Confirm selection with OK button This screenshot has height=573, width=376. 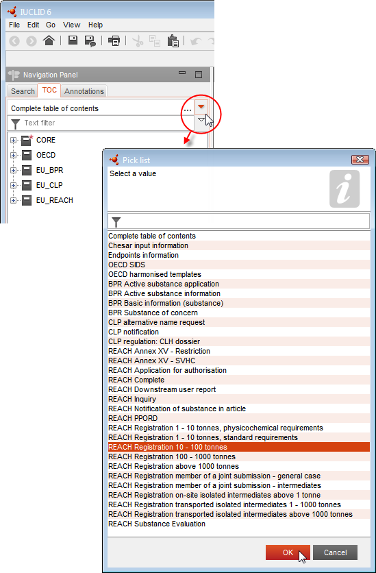(x=288, y=552)
